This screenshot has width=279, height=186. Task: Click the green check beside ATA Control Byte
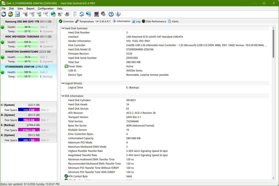click(x=66, y=176)
